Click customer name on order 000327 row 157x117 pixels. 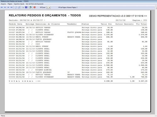click(43, 32)
